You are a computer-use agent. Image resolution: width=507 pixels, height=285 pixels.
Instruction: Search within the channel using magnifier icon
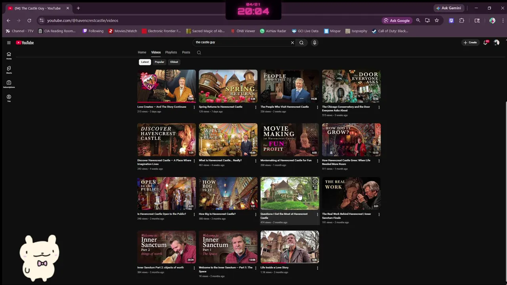point(199,52)
